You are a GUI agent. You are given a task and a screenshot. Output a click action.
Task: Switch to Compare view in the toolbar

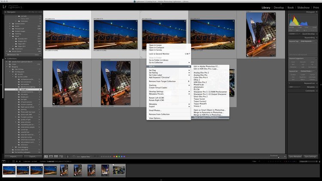tap(56, 157)
